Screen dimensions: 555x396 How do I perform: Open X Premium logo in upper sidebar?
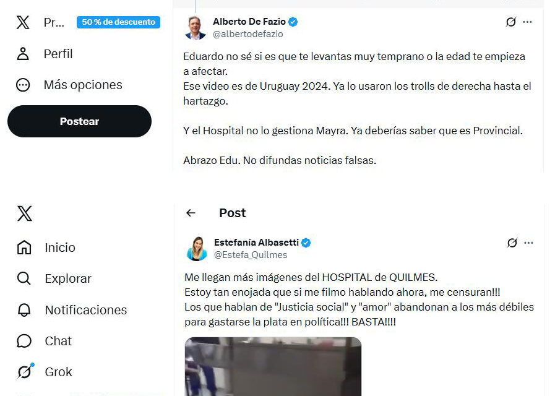point(23,22)
